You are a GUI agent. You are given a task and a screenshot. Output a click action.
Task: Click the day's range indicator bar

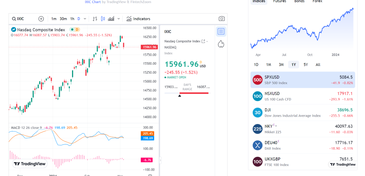187,93
